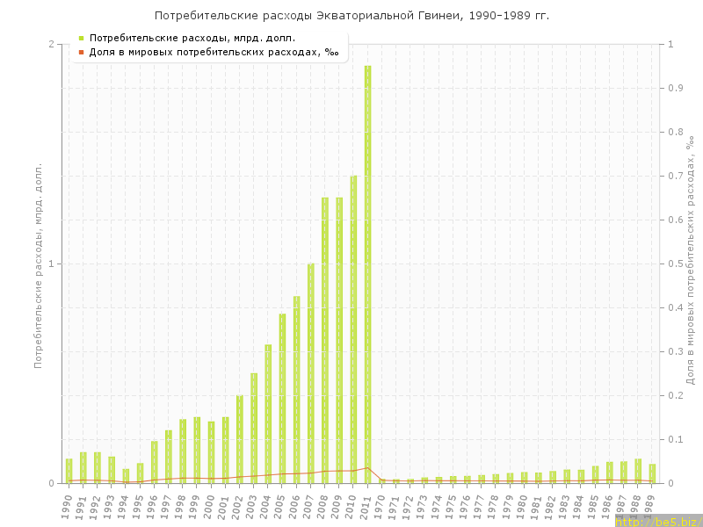Click the chart title about Экваториальной Гвинеи
The height and width of the screenshot is (527, 703).
click(x=351, y=16)
